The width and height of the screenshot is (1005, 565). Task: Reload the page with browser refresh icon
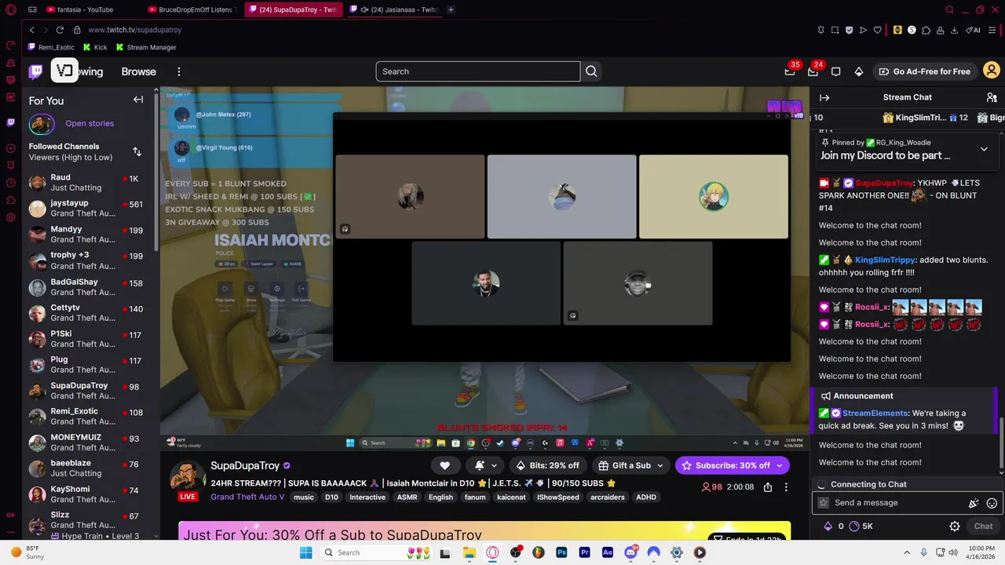tap(60, 30)
